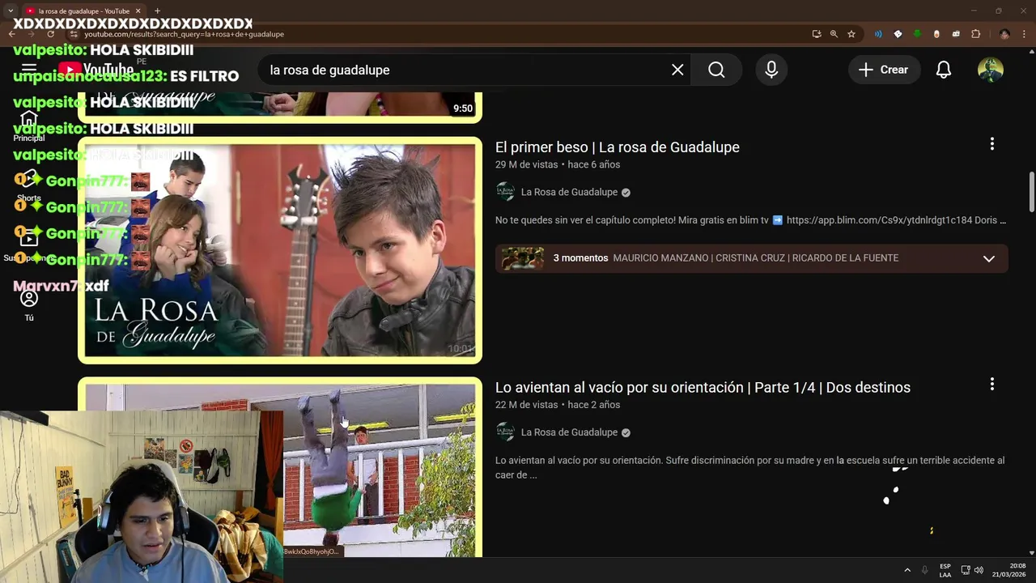Click the magnifying glass search button

click(716, 70)
